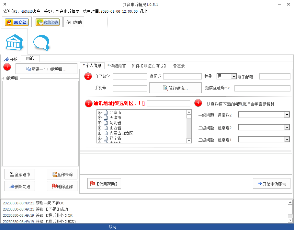294x230 pixels.
Task: Expand the 山西省 tree node
Action: tap(99, 128)
